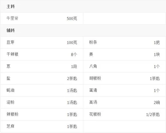Select the 蛋清 ingredient entry
166x133 pixels.
tap(93, 90)
